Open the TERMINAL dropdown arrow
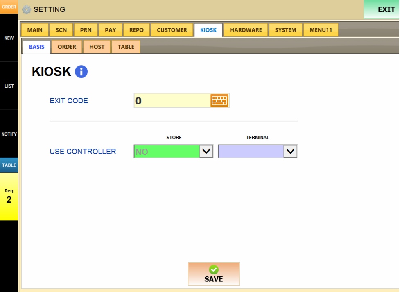The image size is (400, 292). tap(290, 152)
